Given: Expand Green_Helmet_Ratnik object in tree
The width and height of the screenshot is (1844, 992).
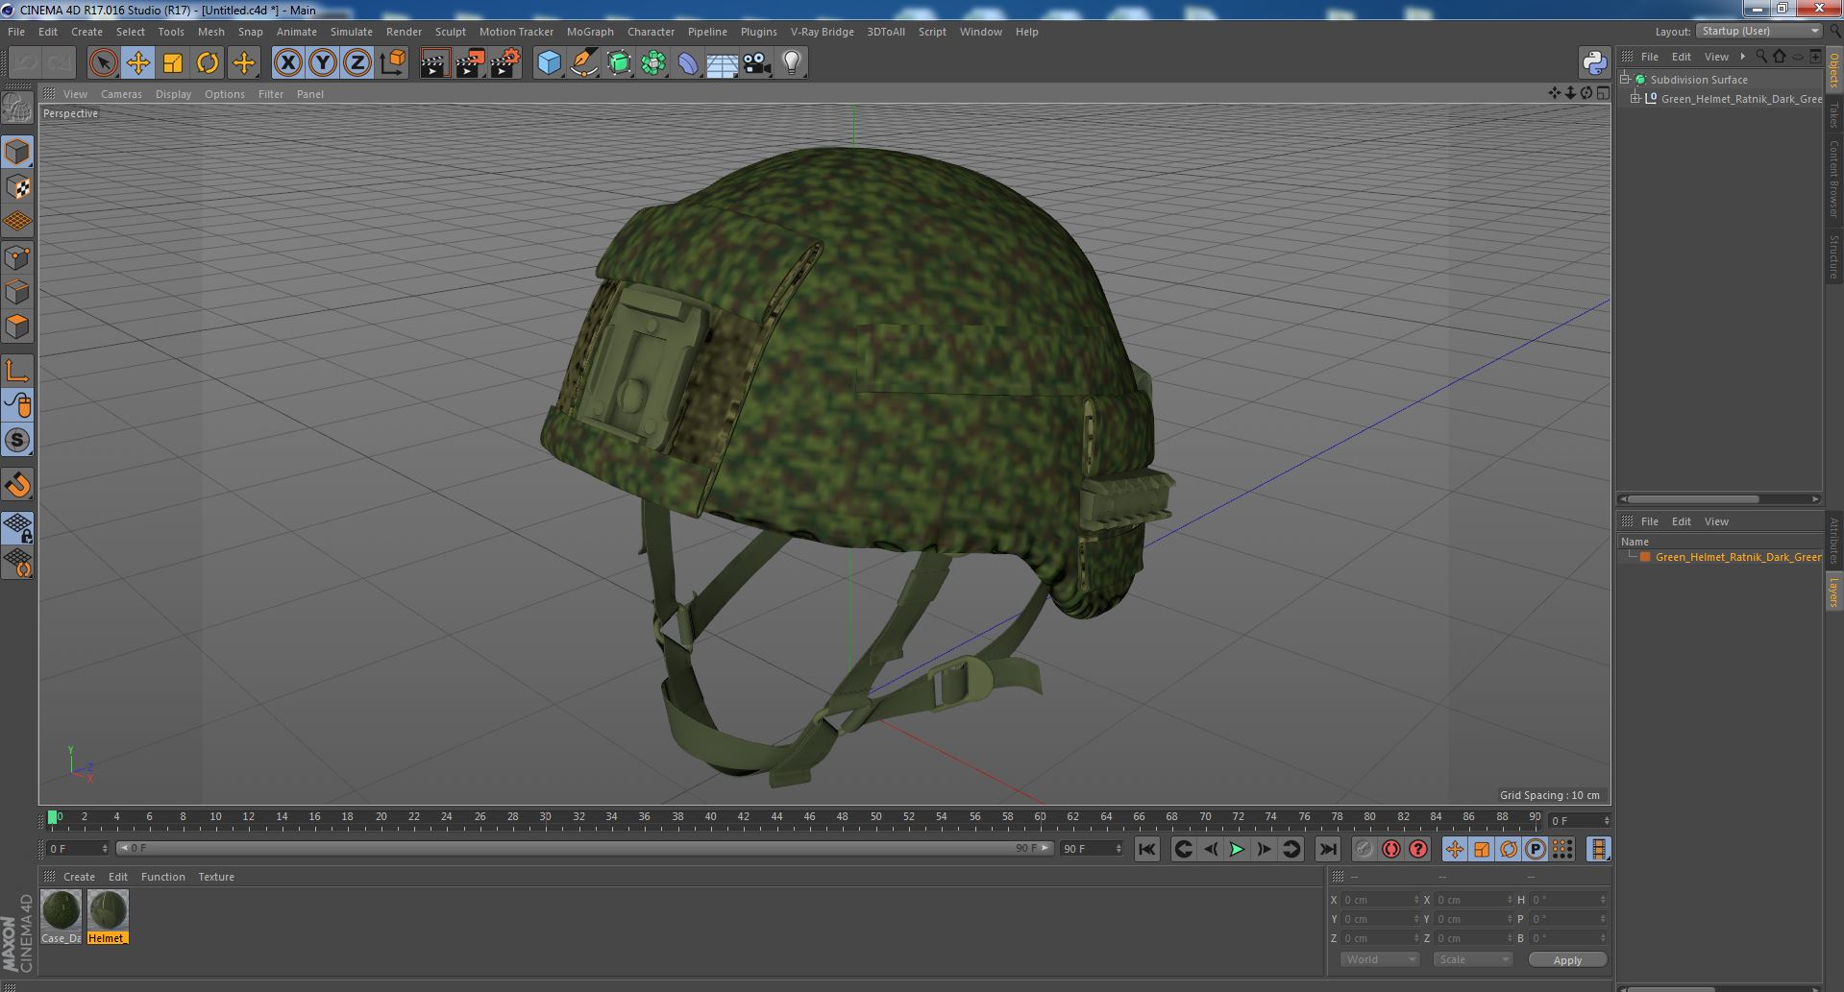Looking at the screenshot, I should [1635, 99].
